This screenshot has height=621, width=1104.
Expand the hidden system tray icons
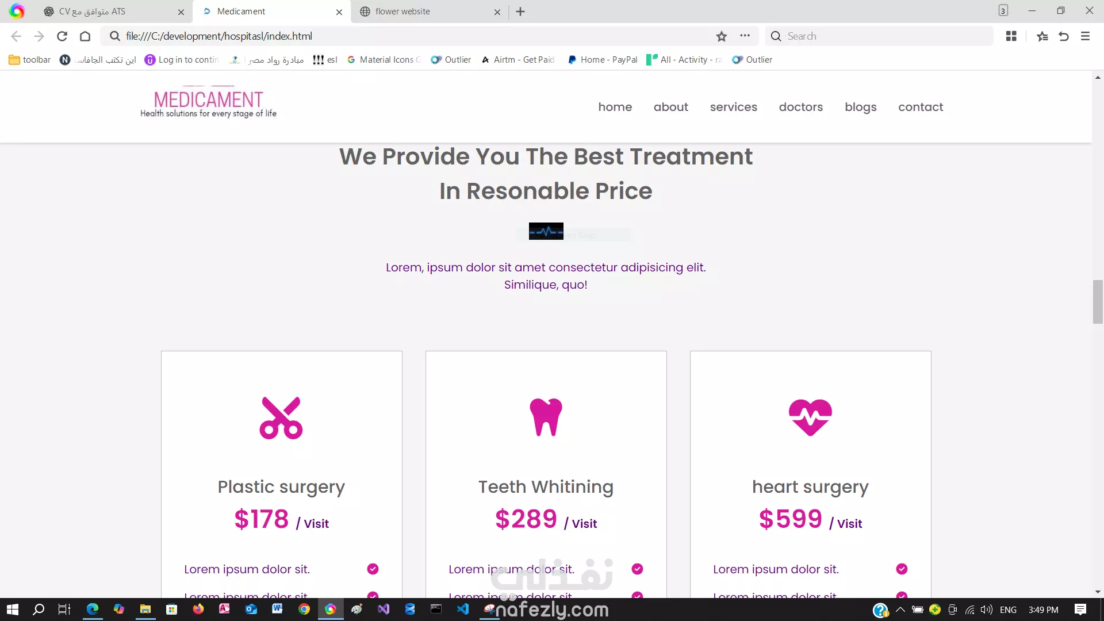pyautogui.click(x=900, y=609)
